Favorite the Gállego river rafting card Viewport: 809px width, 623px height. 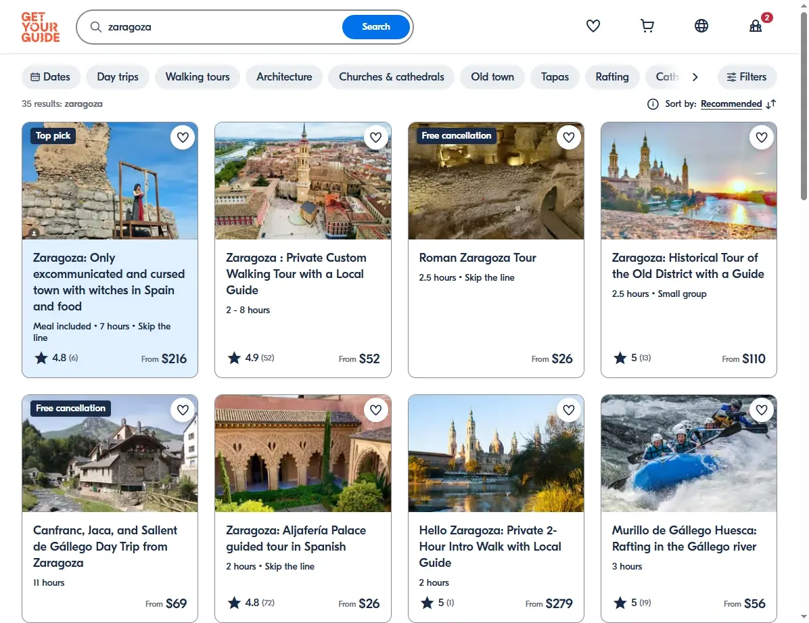click(762, 410)
